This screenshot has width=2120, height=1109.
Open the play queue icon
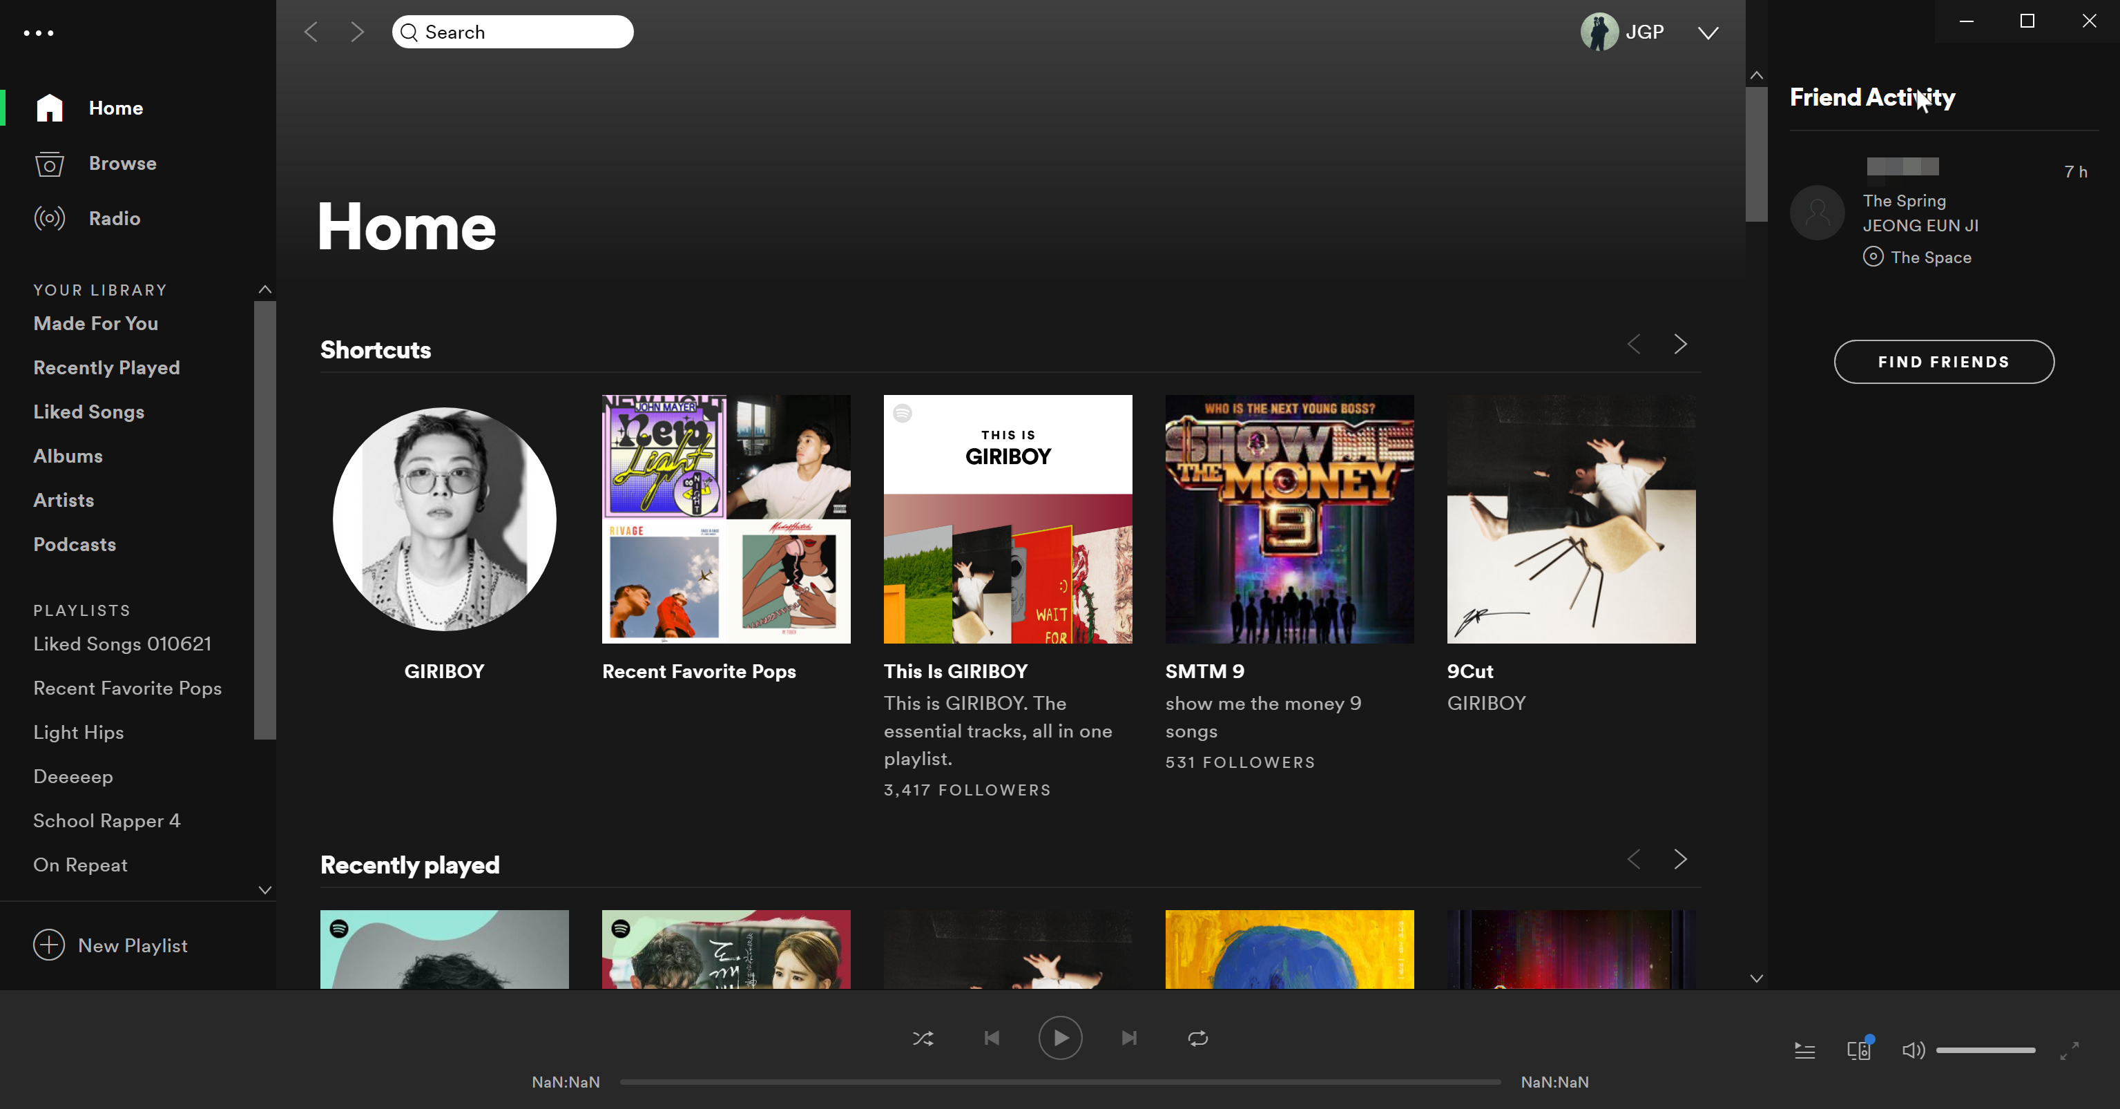[x=1804, y=1050]
